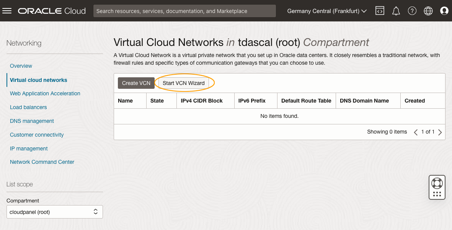The image size is (452, 230).
Task: Open the Compartment selector dropdown
Action: pos(54,212)
